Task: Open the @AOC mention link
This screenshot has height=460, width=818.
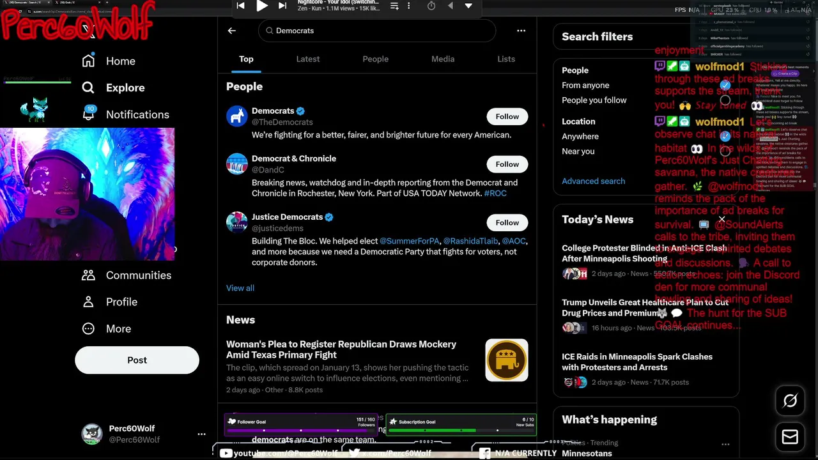Action: [x=514, y=241]
